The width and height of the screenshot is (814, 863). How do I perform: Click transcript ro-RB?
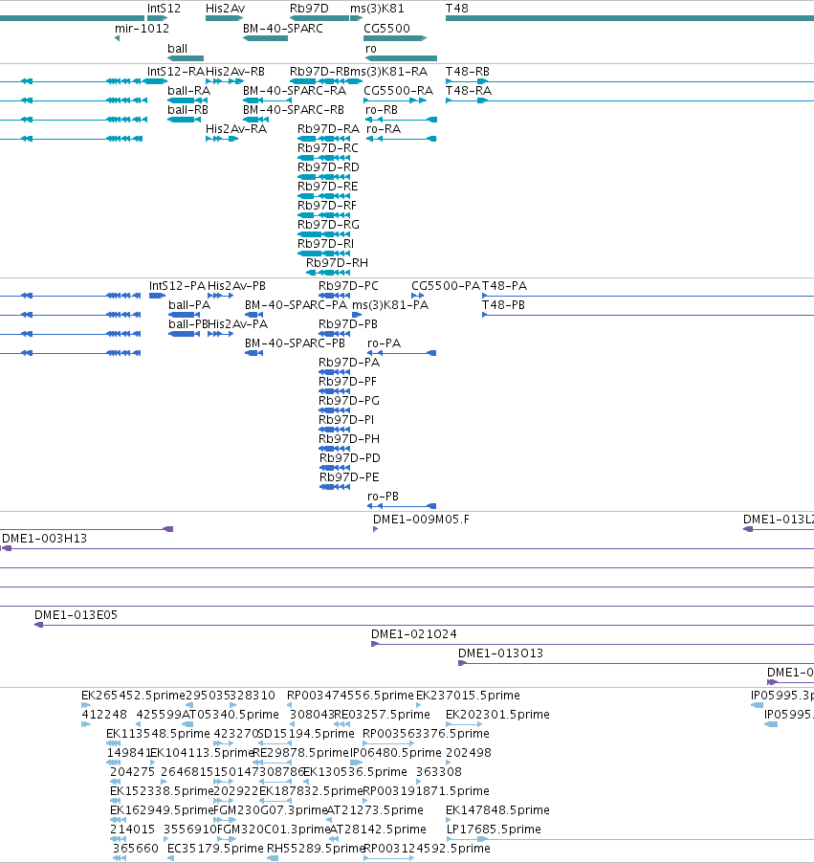(382, 109)
